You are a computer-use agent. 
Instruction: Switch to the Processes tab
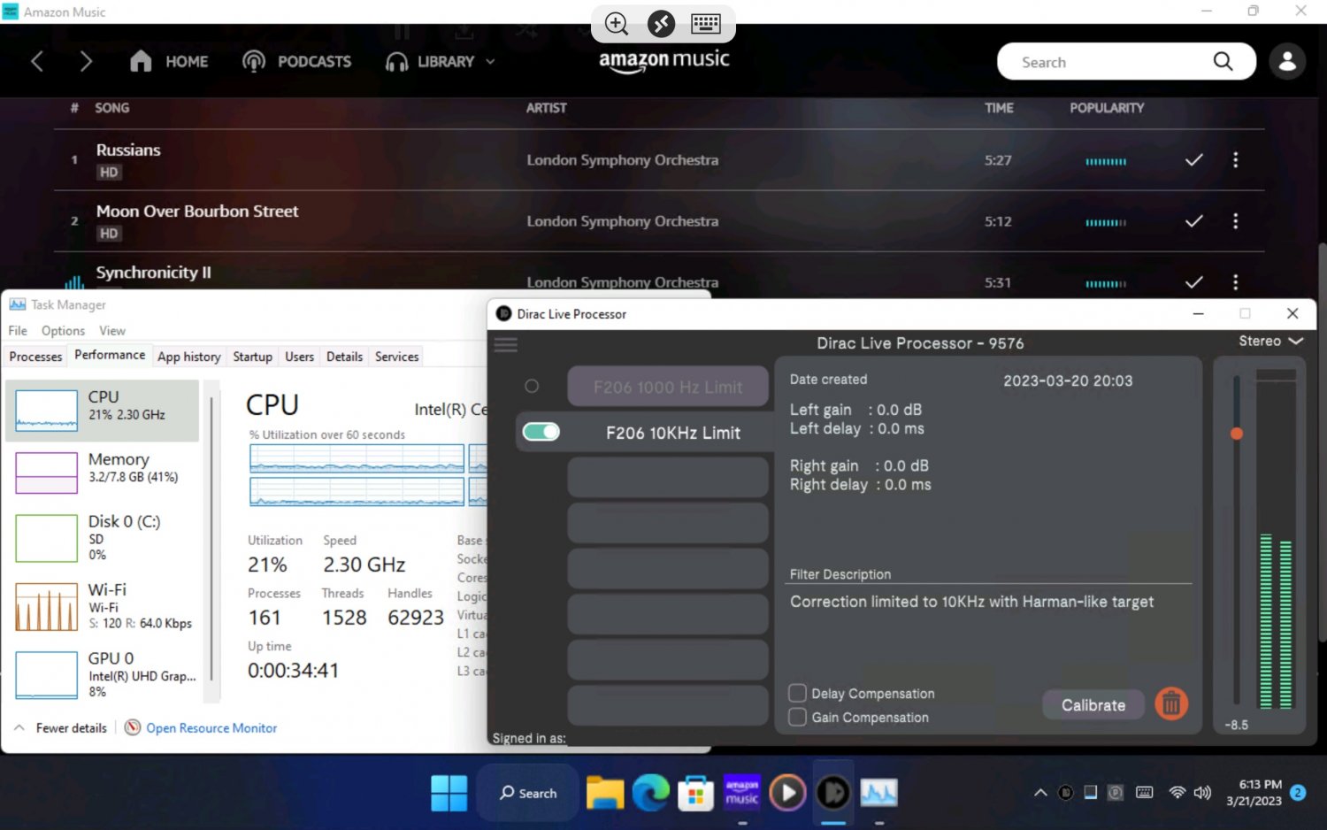35,356
